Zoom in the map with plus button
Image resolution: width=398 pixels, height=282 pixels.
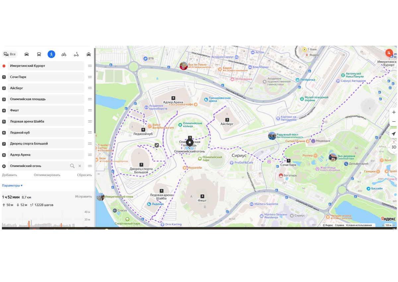394,112
